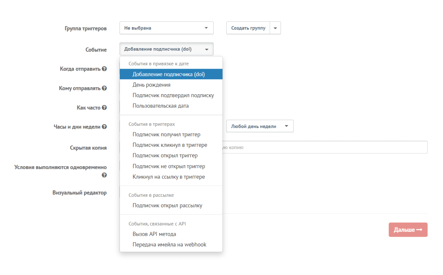Screen dimensions: 443x275
Task: Select День рождения event option
Action: pyautogui.click(x=151, y=85)
